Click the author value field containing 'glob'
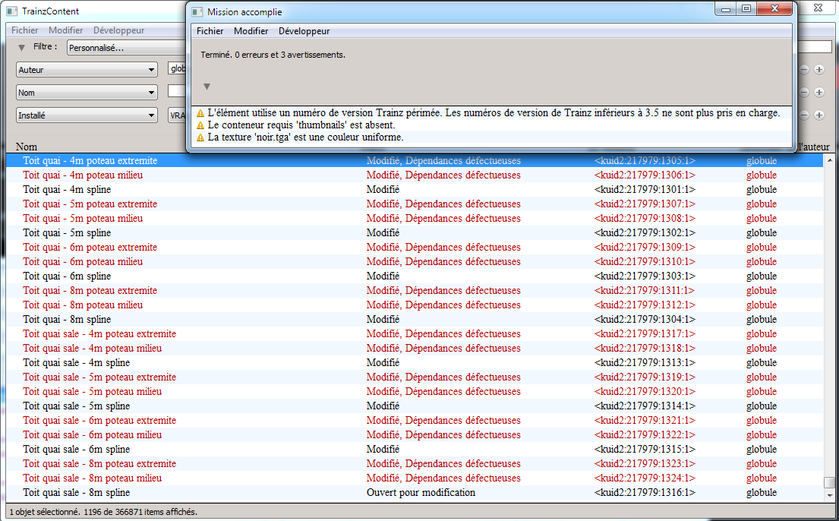Screen dimensions: 839x521 click(177, 69)
